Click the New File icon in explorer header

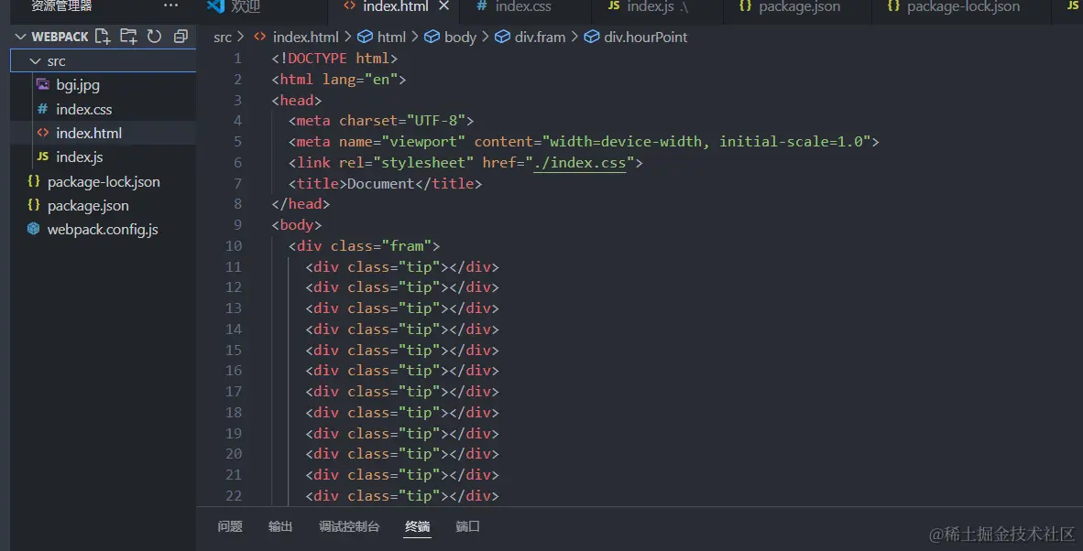coord(103,37)
